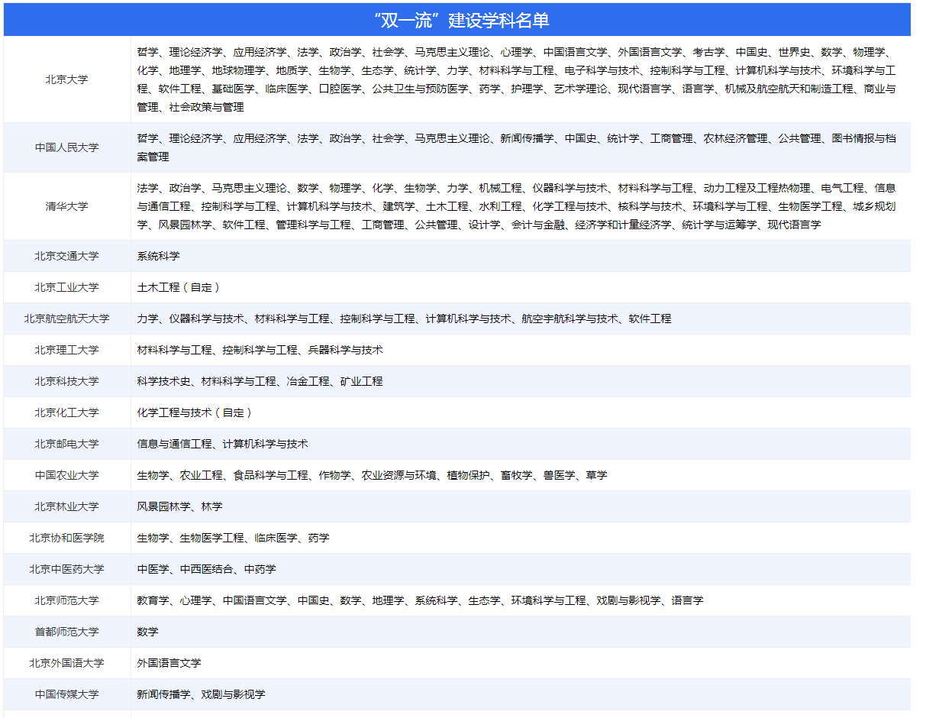Select 数学 in the 首都师范大学 row
The image size is (926, 718).
[x=148, y=632]
